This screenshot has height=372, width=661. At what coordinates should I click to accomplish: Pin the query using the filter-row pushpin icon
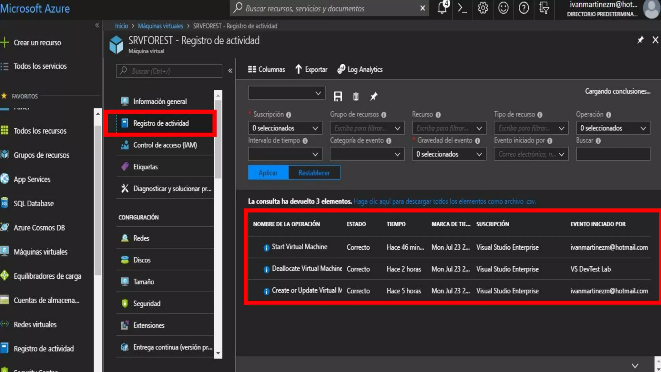374,96
